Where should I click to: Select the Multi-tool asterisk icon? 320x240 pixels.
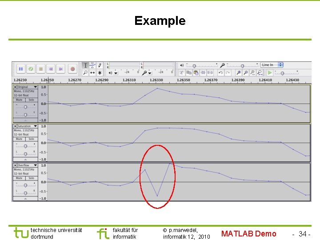coord(100,72)
